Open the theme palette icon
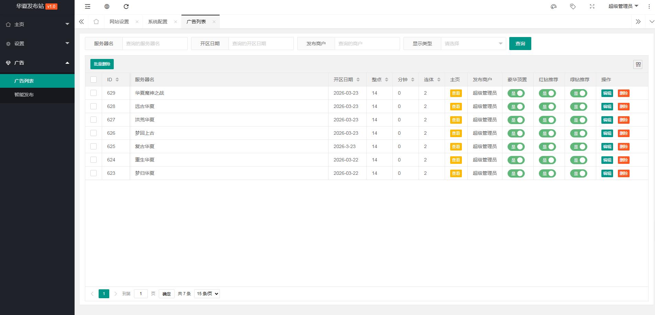Viewport: 655px width, 315px height. tap(553, 7)
